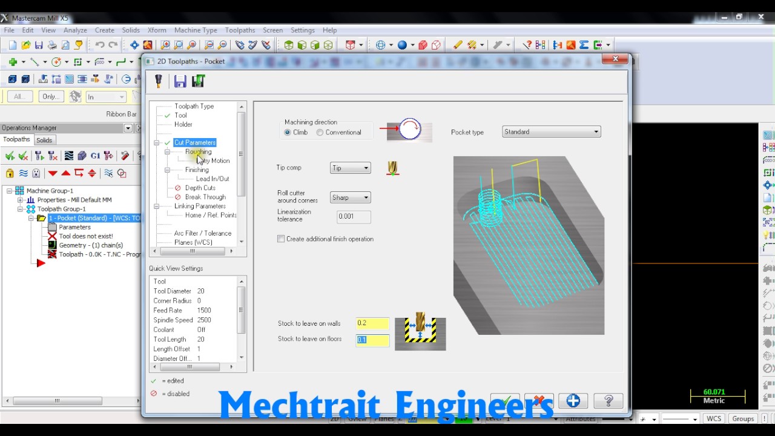This screenshot has width=775, height=436.
Task: Expand Properties - Mill Default MM node
Action: [20, 200]
